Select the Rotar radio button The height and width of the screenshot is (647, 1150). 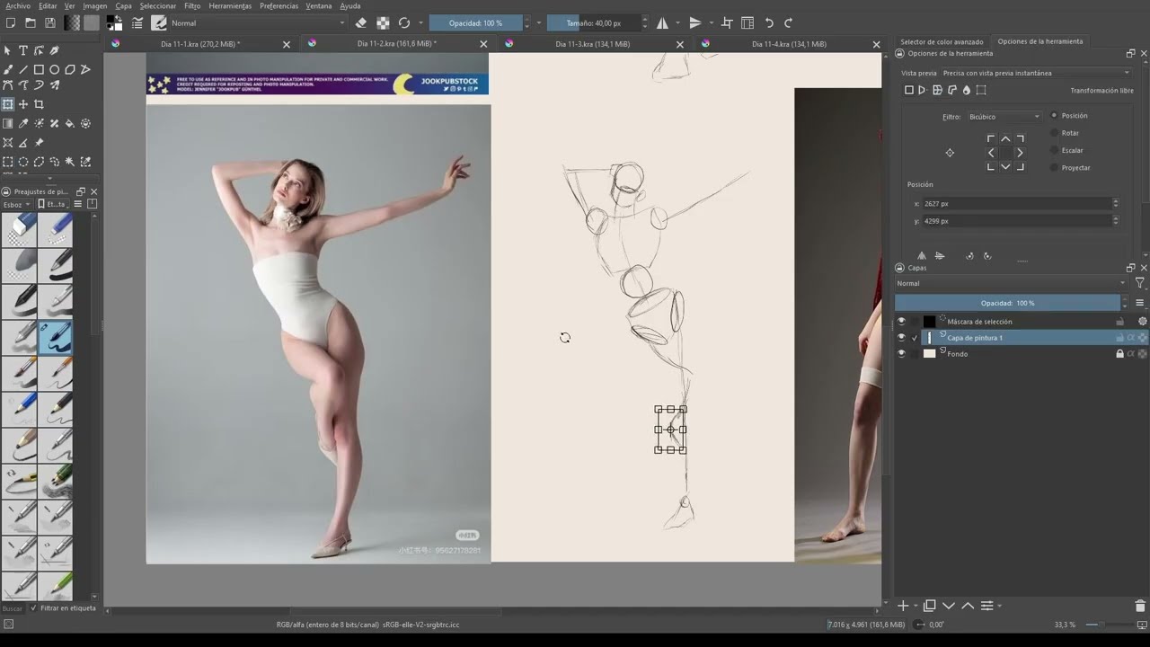[x=1055, y=133]
